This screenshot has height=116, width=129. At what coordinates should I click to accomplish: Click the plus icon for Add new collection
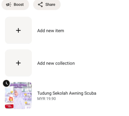point(18,63)
